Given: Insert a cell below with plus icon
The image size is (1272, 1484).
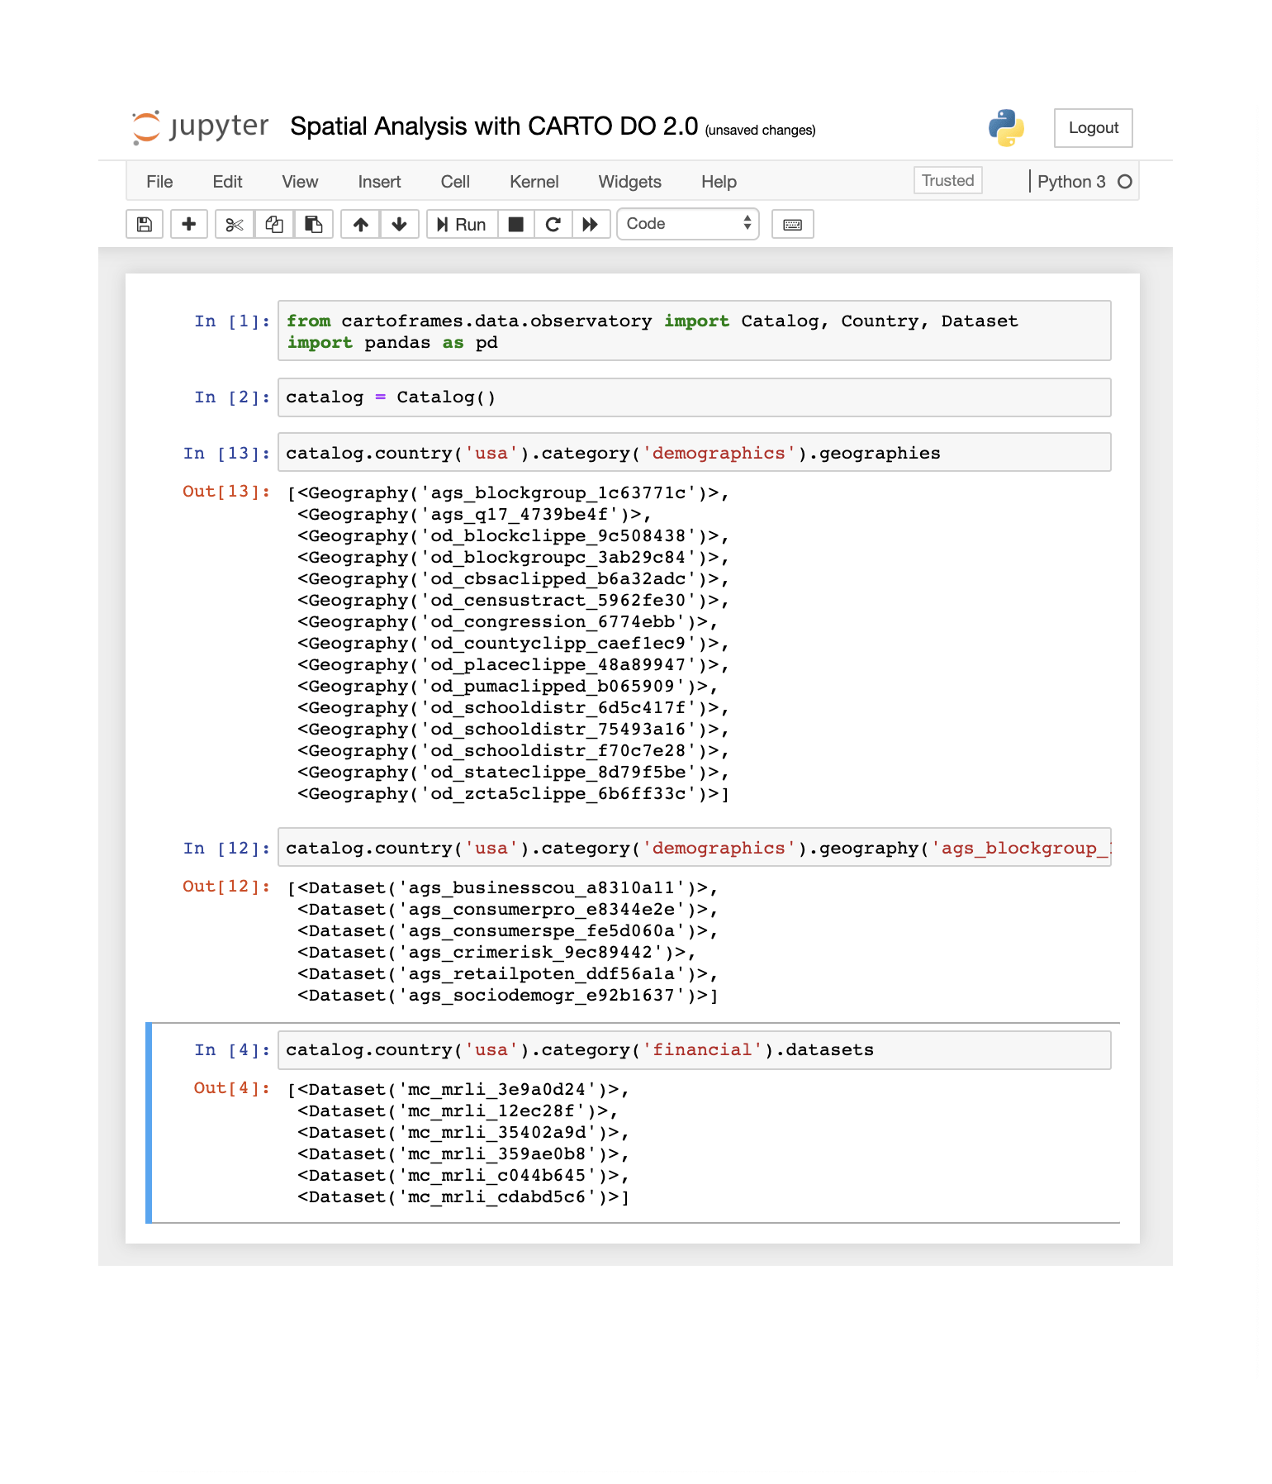Looking at the screenshot, I should [189, 224].
